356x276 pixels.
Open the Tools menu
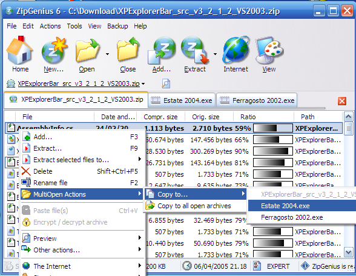point(74,26)
